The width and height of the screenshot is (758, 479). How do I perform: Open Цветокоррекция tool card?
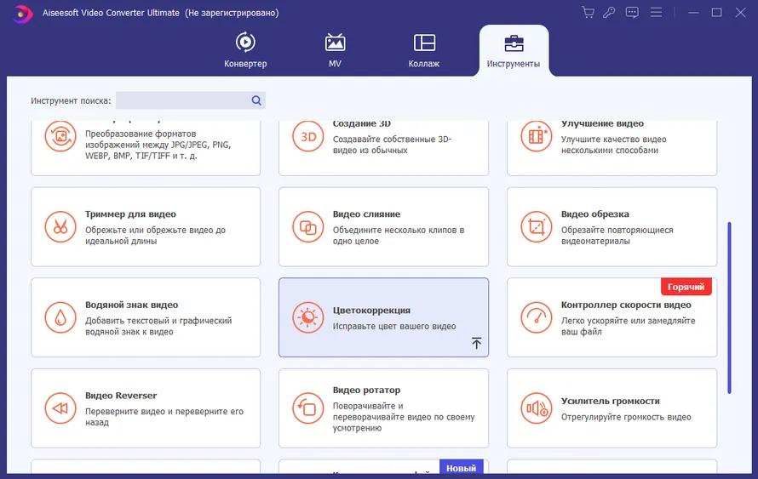click(x=383, y=317)
